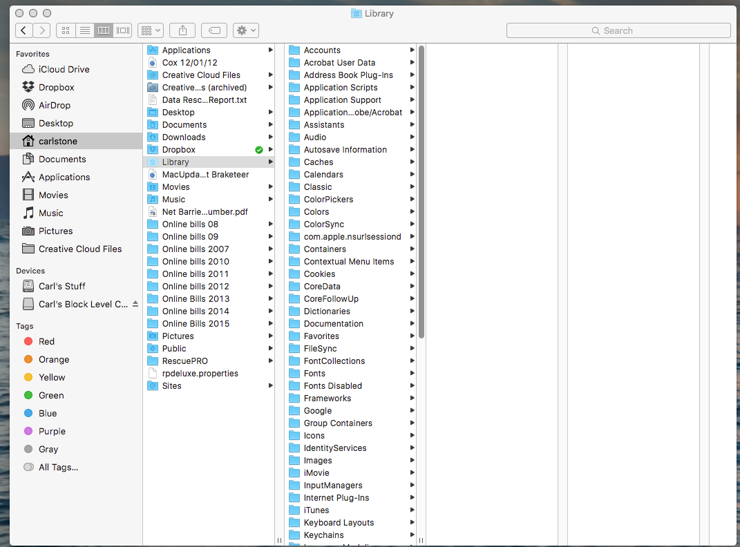
Task: Expand Application Support folder arrow
Action: coord(412,100)
